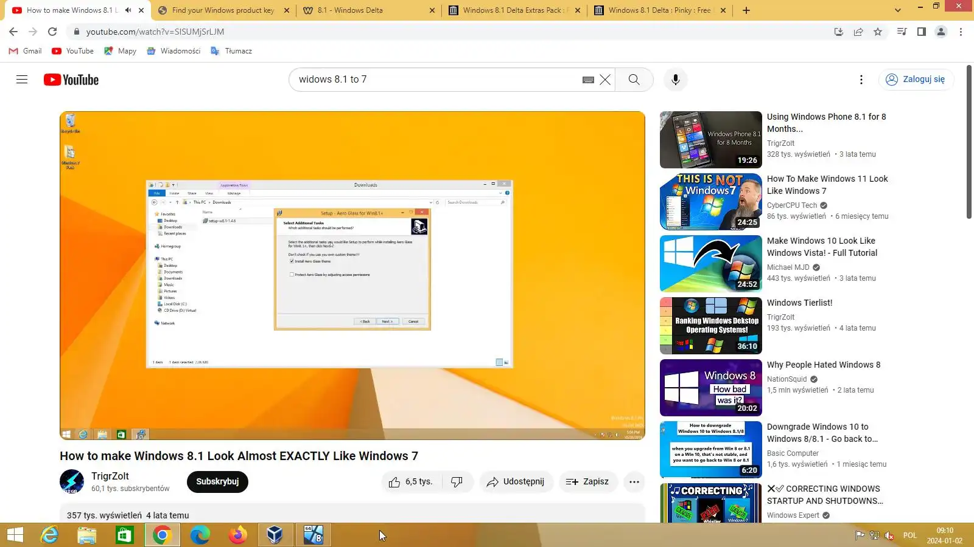
Task: Open Chrome side panel
Action: [922, 32]
